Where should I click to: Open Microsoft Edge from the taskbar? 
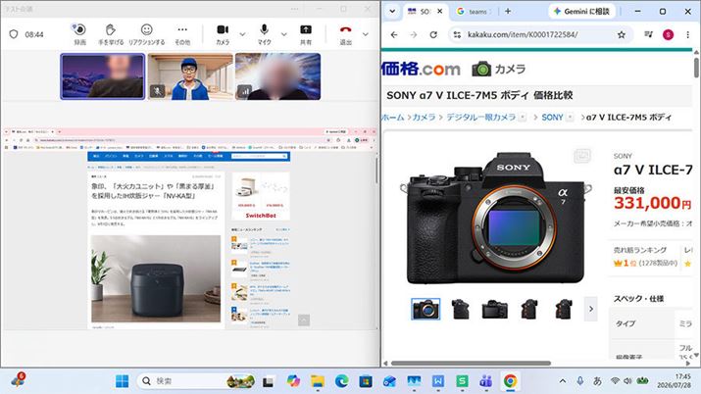341,381
